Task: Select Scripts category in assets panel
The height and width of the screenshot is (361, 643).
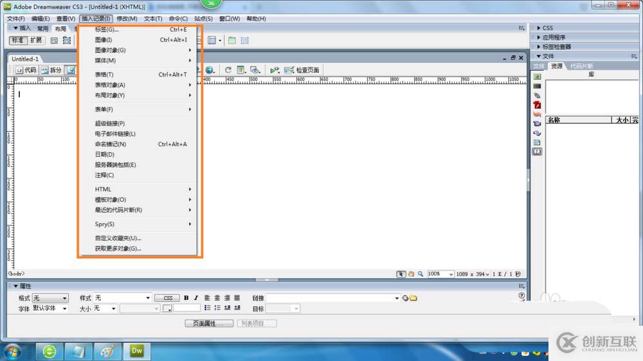Action: 537,133
